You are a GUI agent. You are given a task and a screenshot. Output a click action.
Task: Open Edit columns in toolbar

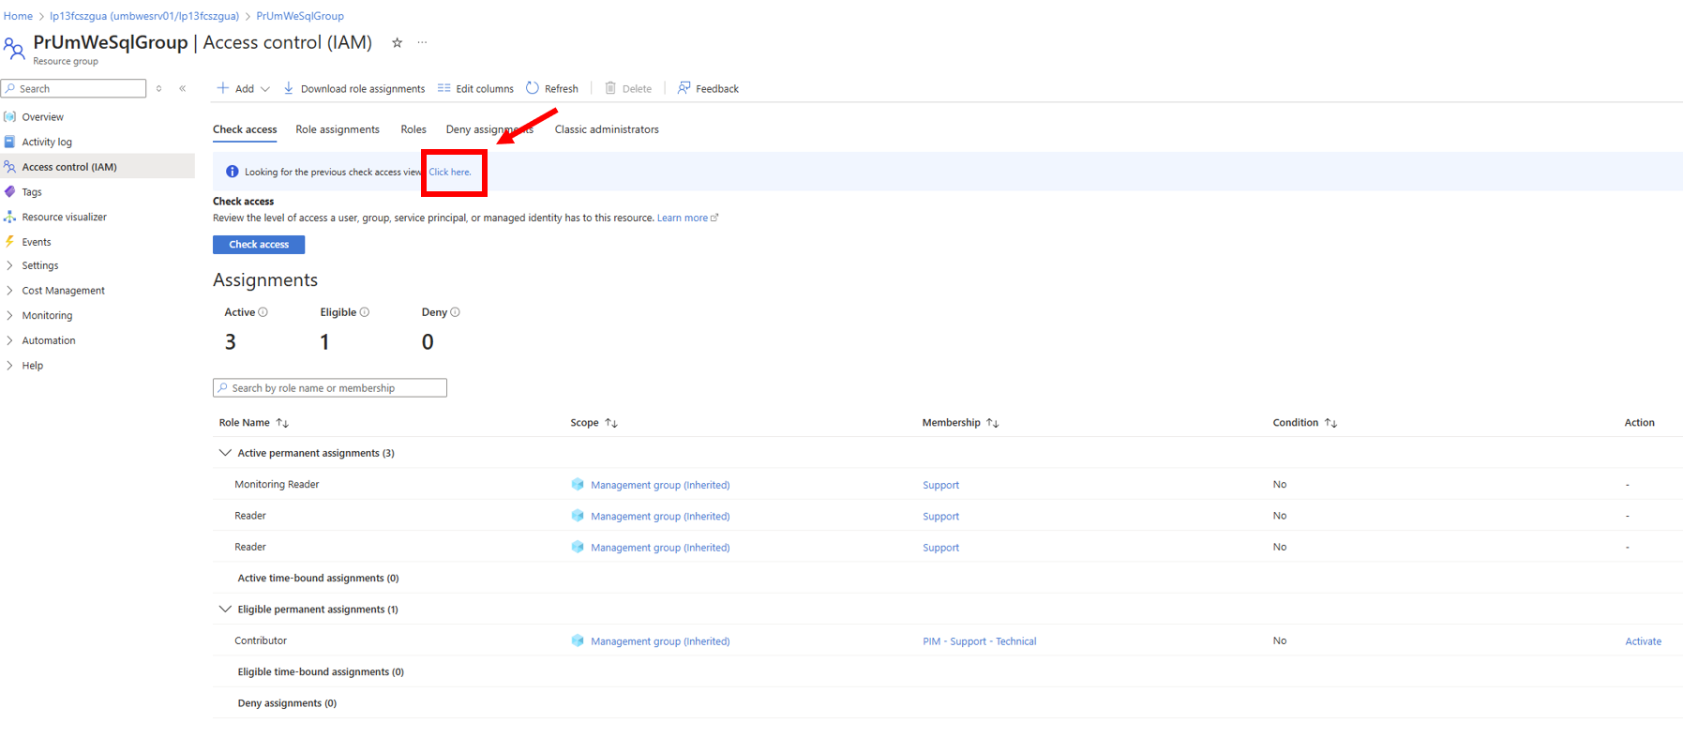[475, 89]
